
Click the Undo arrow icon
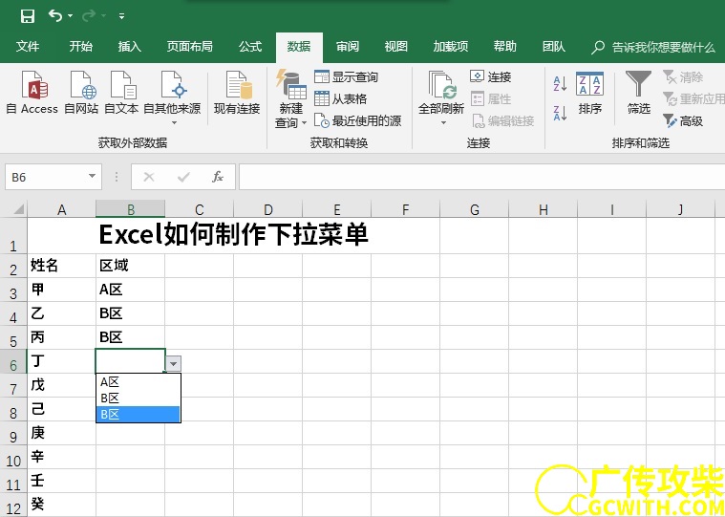[55, 15]
